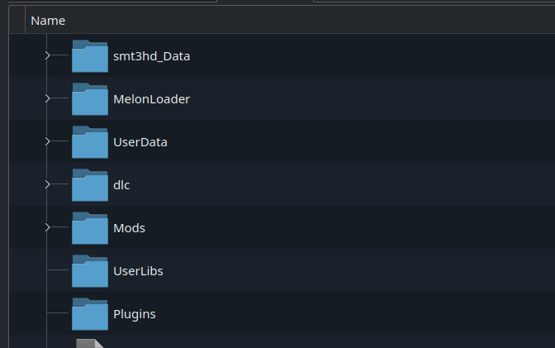Click the smt3hd_Data folder icon
This screenshot has height=348, width=555.
90,56
